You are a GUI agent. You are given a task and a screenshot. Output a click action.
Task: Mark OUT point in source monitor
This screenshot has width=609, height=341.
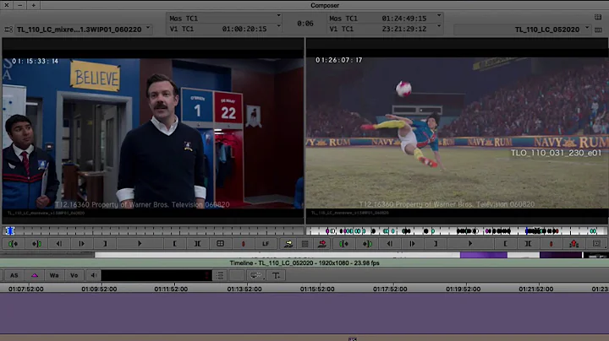click(x=105, y=244)
